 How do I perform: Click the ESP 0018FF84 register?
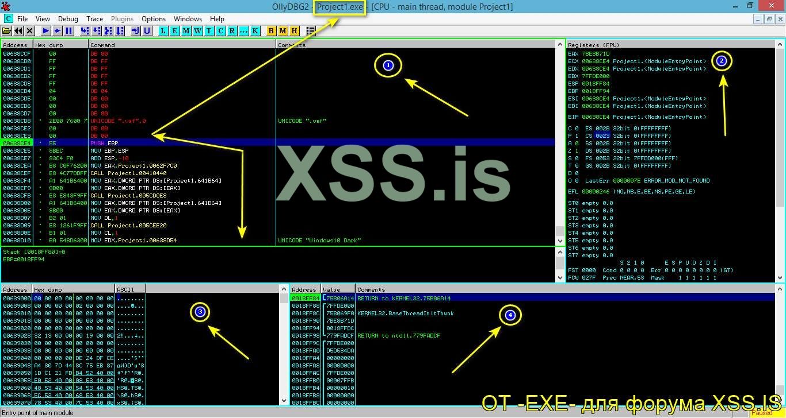(x=589, y=83)
